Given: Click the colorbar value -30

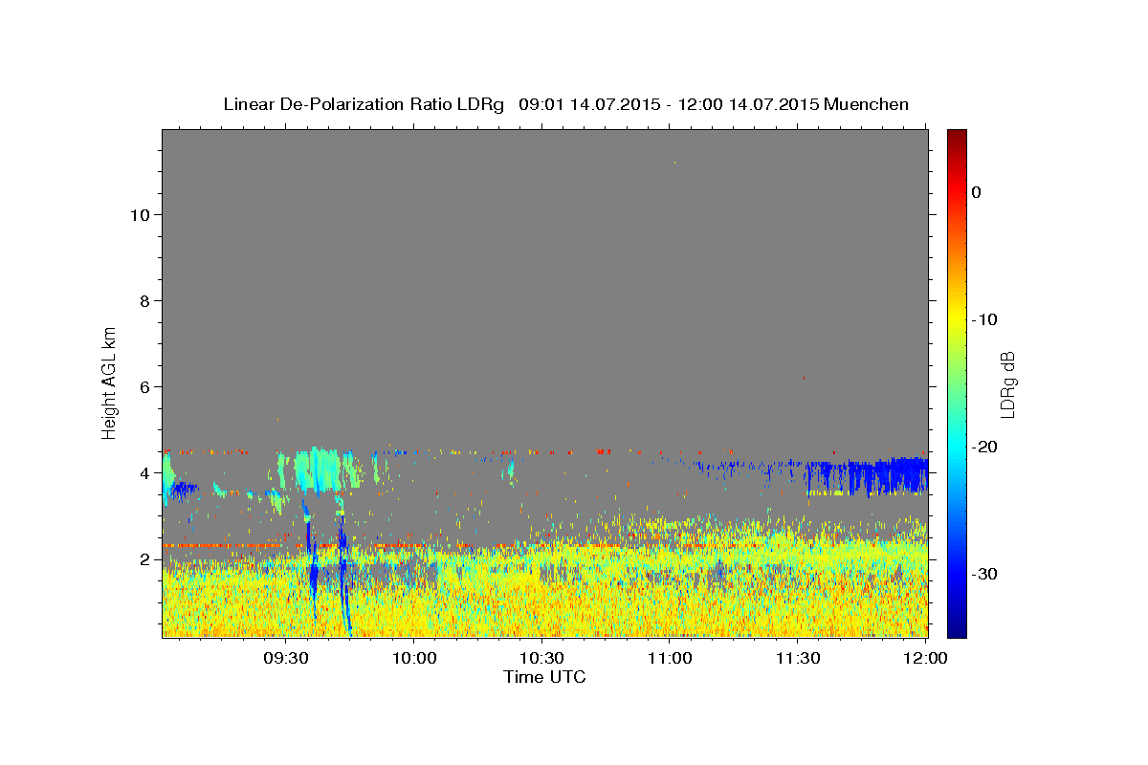Looking at the screenshot, I should (x=985, y=574).
